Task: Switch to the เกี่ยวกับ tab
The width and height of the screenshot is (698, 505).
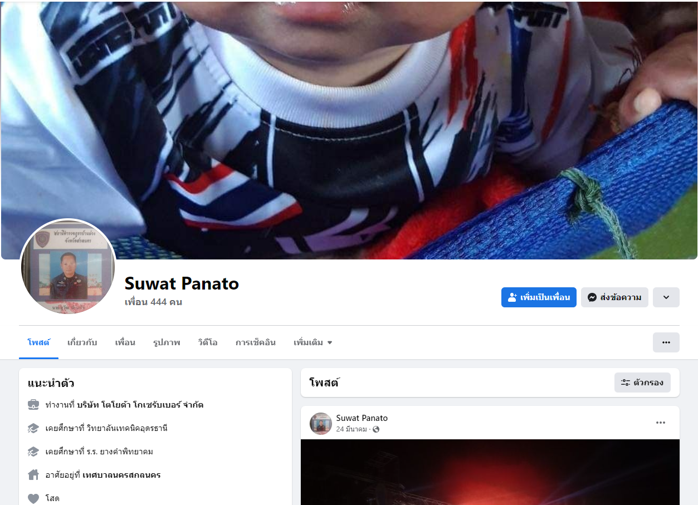Action: (82, 342)
